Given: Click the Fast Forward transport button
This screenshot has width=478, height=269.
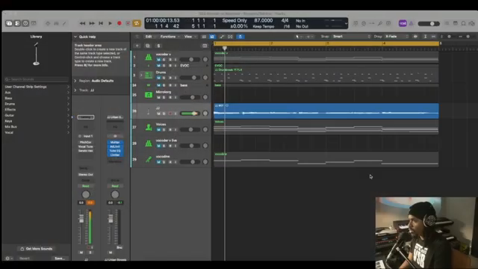Looking at the screenshot, I should (x=92, y=23).
